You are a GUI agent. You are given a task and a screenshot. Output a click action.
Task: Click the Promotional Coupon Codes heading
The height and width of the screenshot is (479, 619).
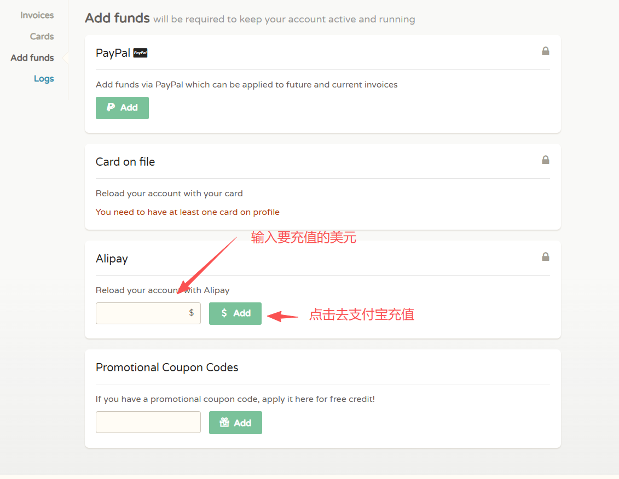[167, 367]
